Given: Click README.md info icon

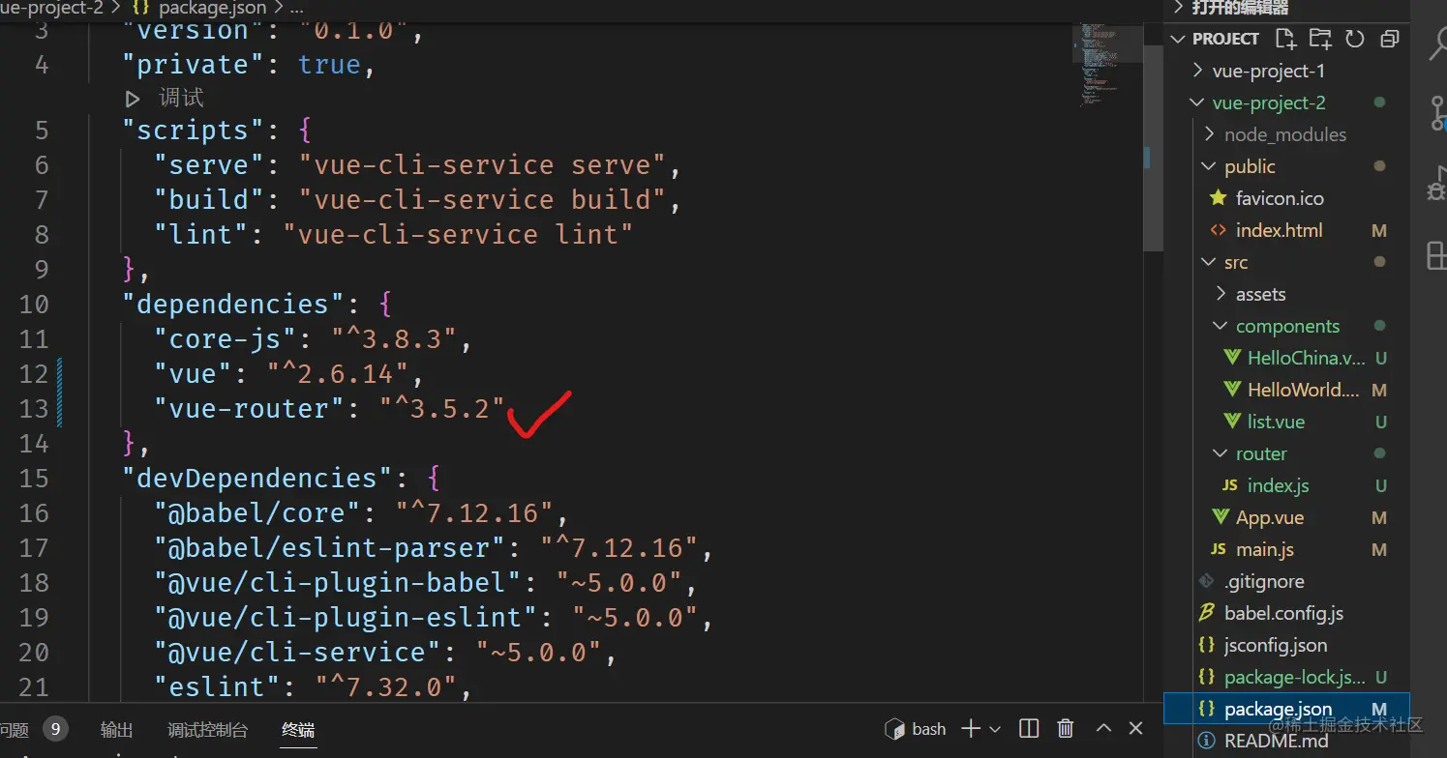Looking at the screenshot, I should (x=1206, y=741).
